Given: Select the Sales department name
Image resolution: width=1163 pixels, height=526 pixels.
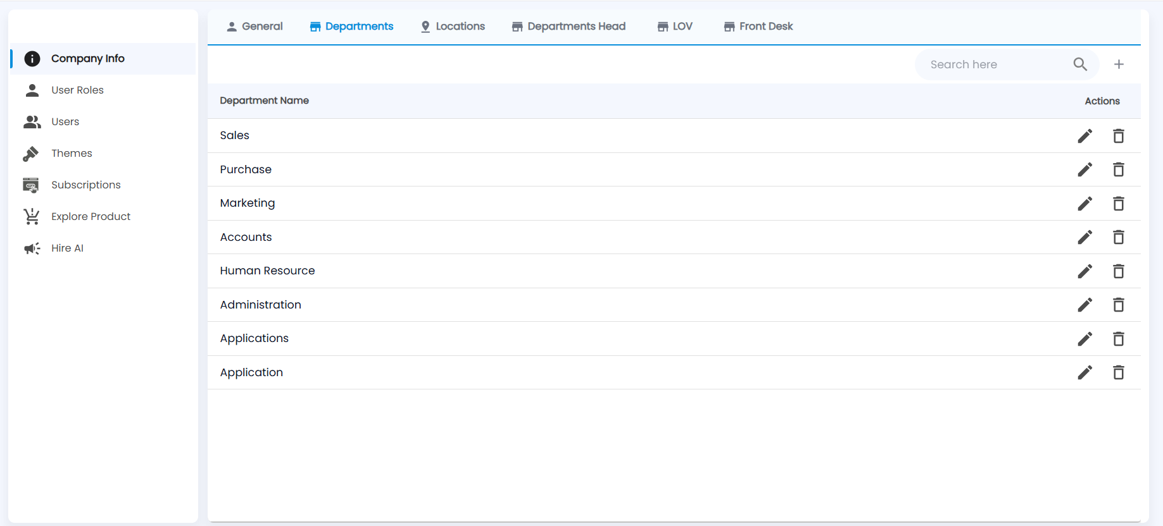Looking at the screenshot, I should pos(234,135).
